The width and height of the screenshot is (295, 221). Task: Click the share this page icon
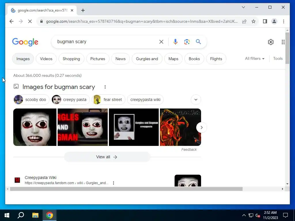click(x=244, y=21)
